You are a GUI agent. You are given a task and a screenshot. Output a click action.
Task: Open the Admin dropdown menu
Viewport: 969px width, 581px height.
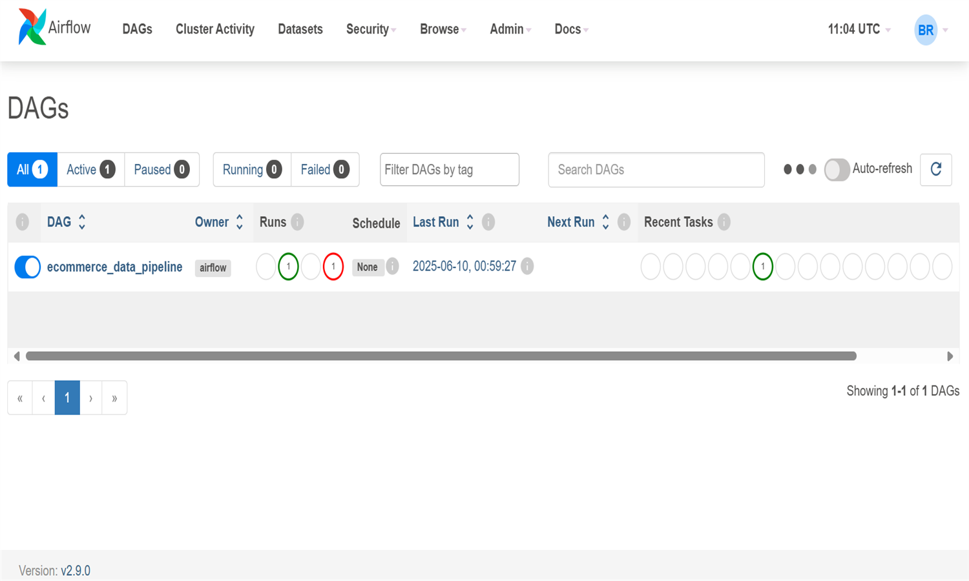point(510,29)
